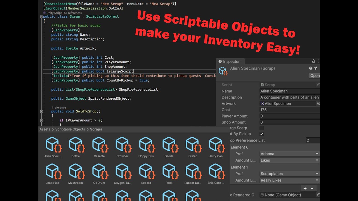Screen dimensions: 358x201
Task: Edit the Shop Preference List size field
Action: pos(313,140)
